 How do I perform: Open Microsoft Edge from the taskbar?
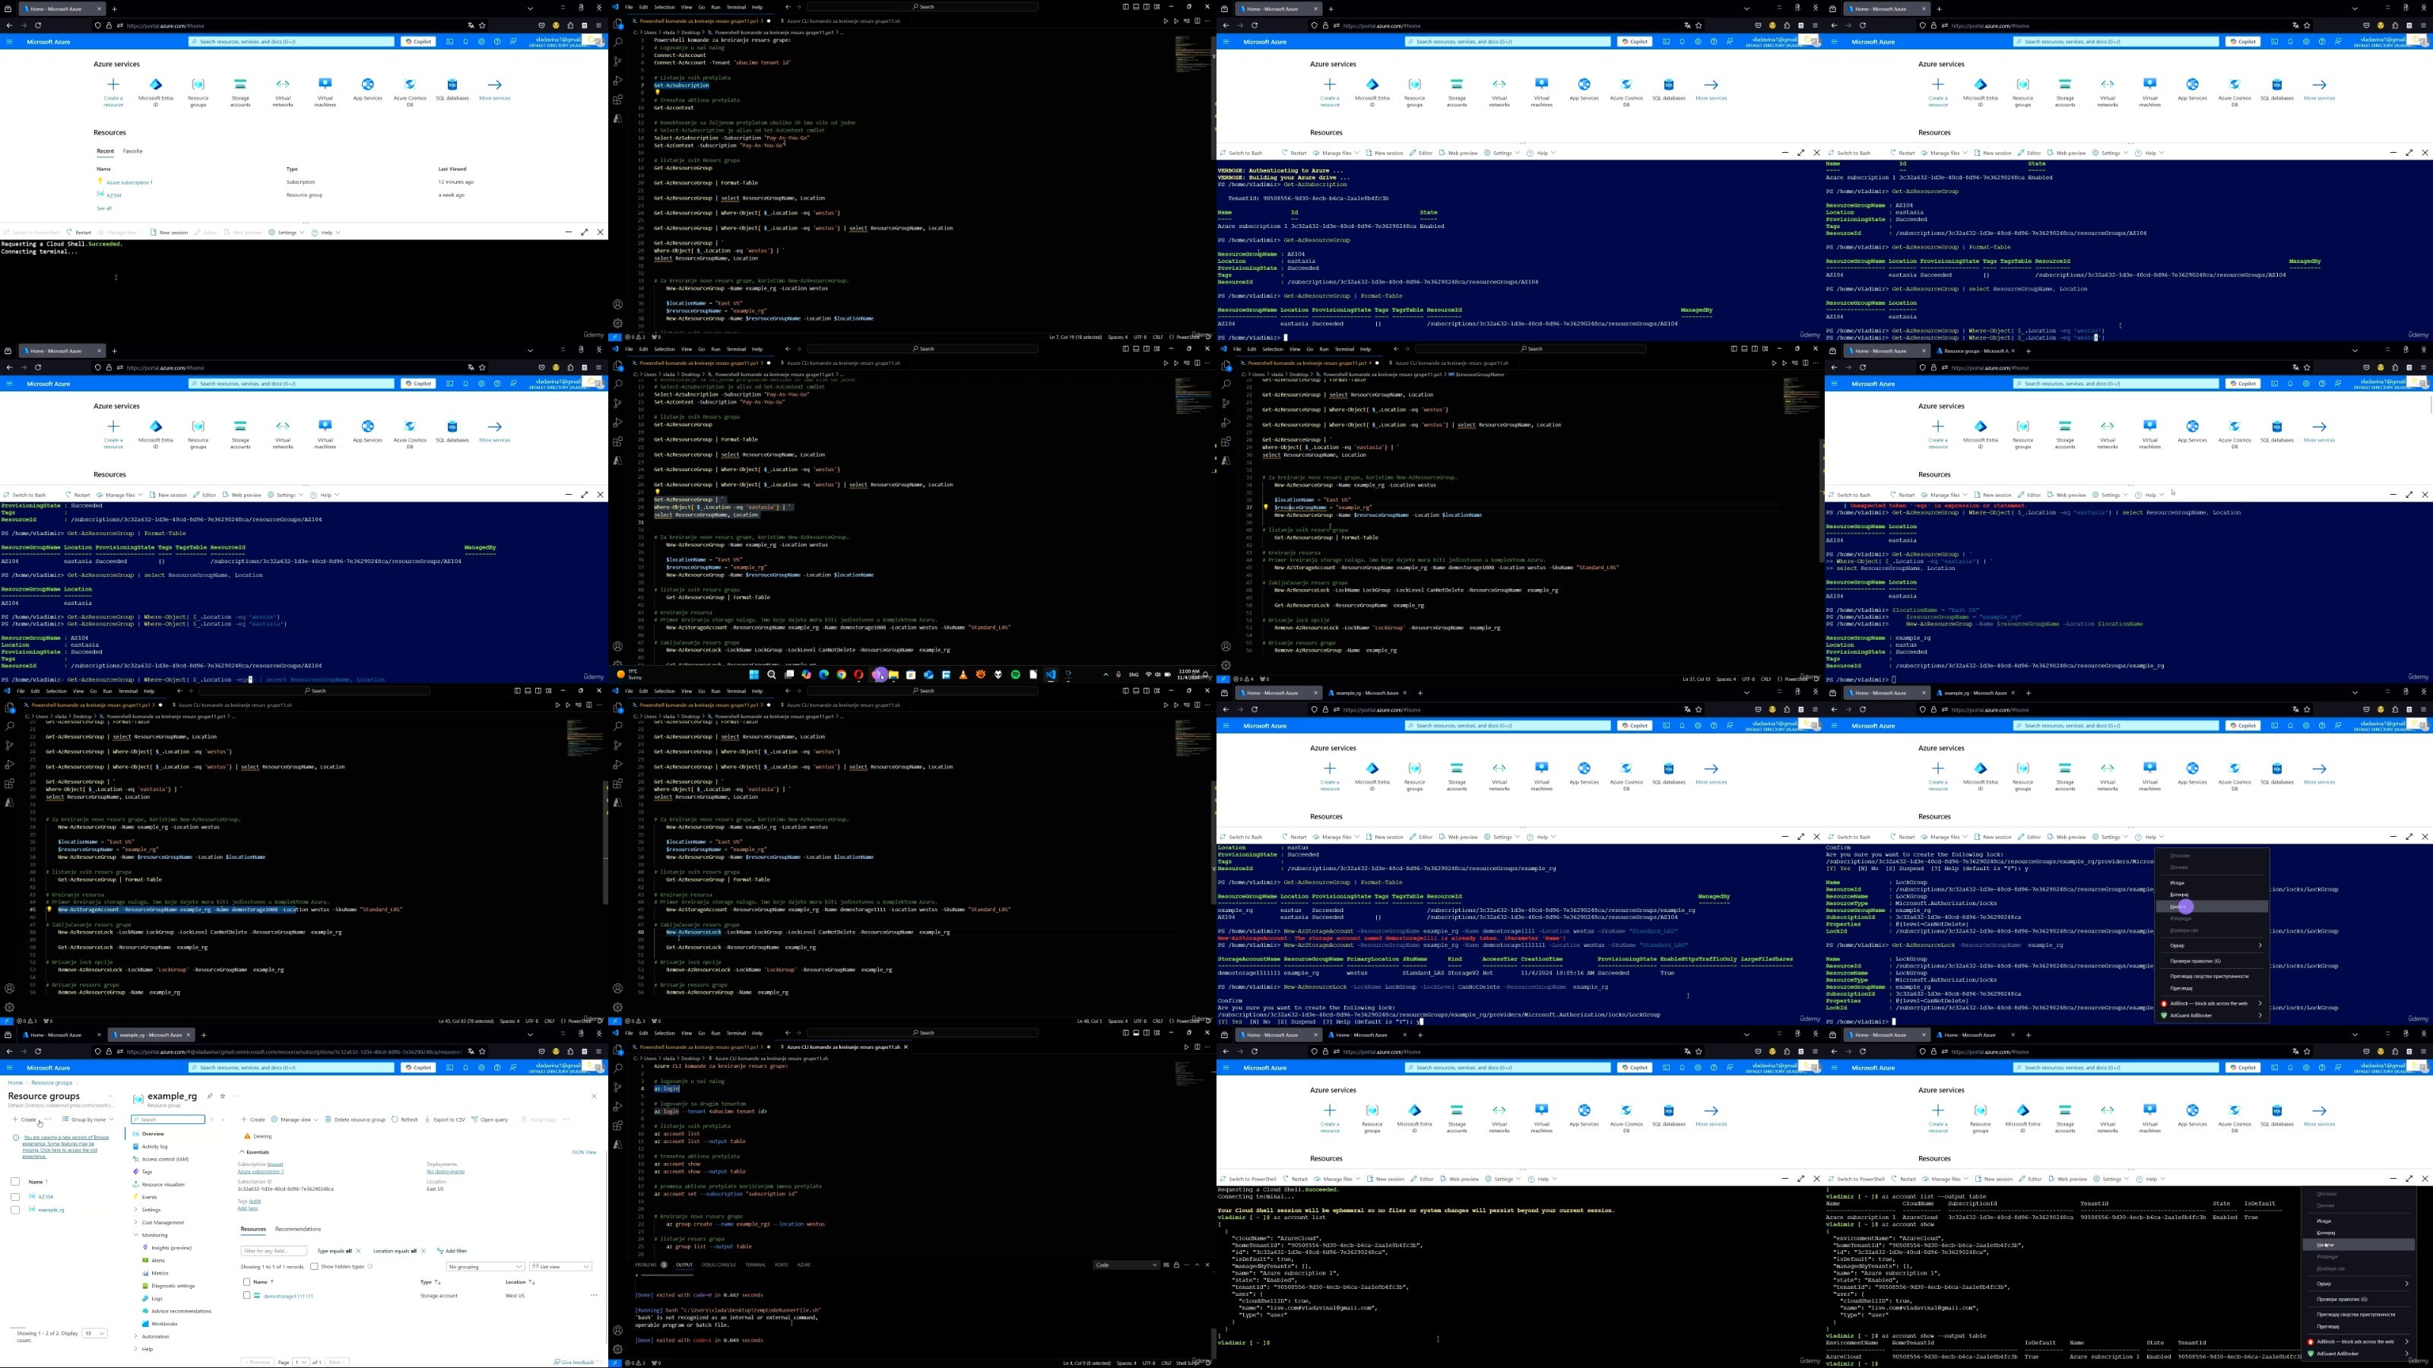(823, 675)
